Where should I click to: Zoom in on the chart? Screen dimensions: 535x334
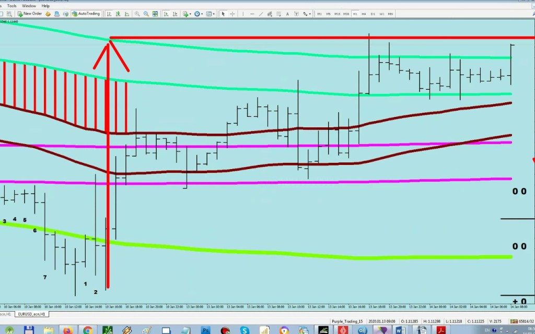(137, 14)
